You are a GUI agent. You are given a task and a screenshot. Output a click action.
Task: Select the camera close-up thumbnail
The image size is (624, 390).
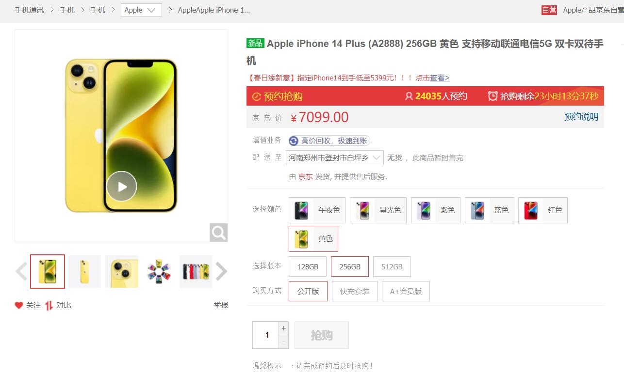click(x=122, y=271)
